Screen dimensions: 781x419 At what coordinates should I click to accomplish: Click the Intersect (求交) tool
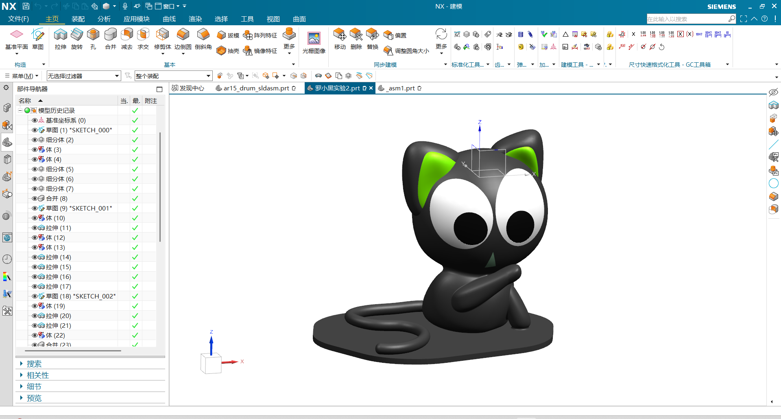143,39
